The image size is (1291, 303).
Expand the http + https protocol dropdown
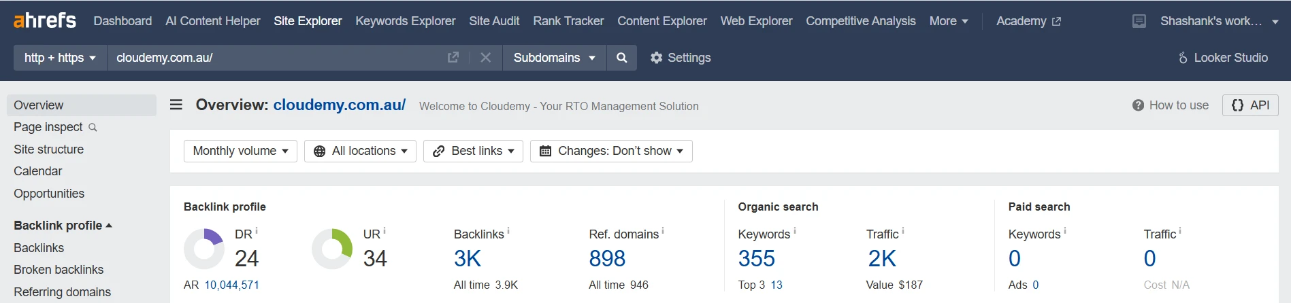pyautogui.click(x=60, y=58)
